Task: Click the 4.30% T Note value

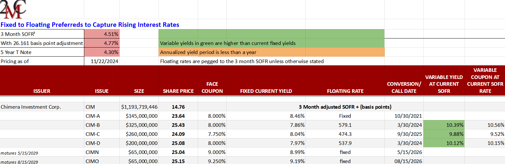Action: click(x=102, y=52)
